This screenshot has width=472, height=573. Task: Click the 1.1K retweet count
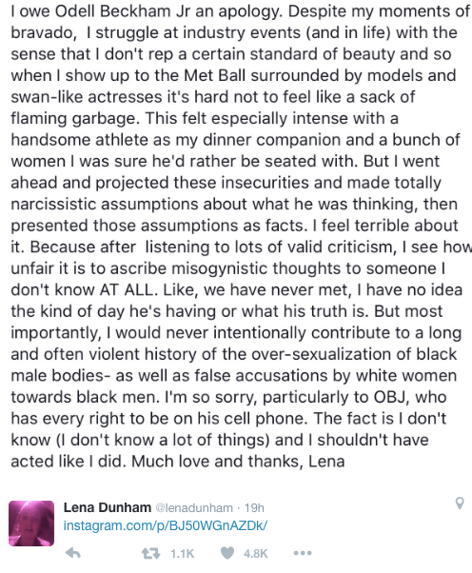(x=183, y=554)
